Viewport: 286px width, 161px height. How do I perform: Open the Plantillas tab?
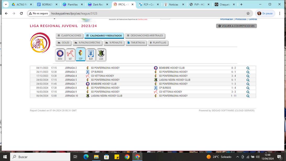coord(158,42)
